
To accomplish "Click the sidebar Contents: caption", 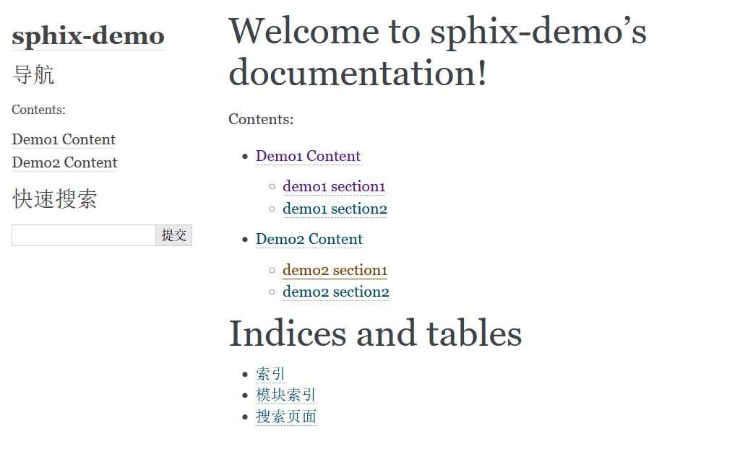I will click(x=38, y=110).
